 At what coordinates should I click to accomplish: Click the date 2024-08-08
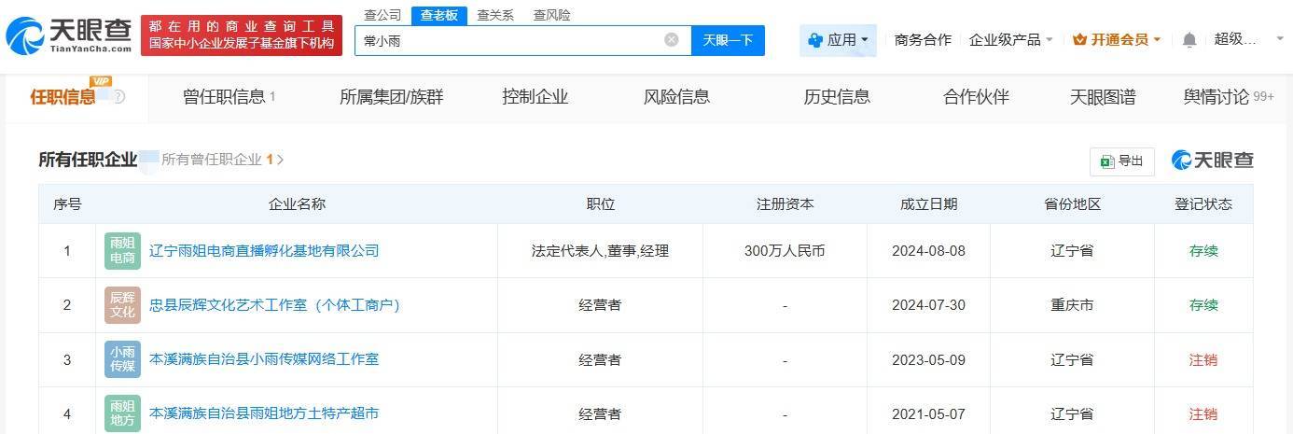click(x=928, y=251)
